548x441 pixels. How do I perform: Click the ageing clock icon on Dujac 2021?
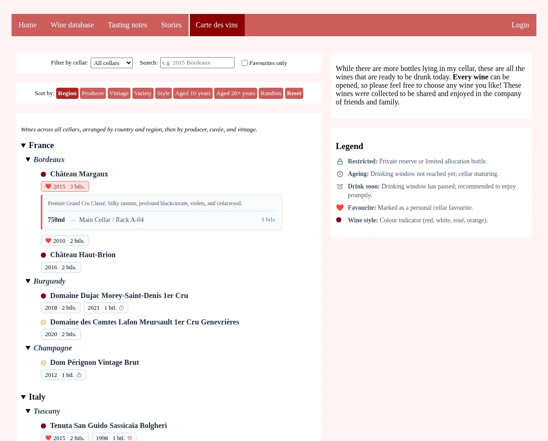coord(121,308)
